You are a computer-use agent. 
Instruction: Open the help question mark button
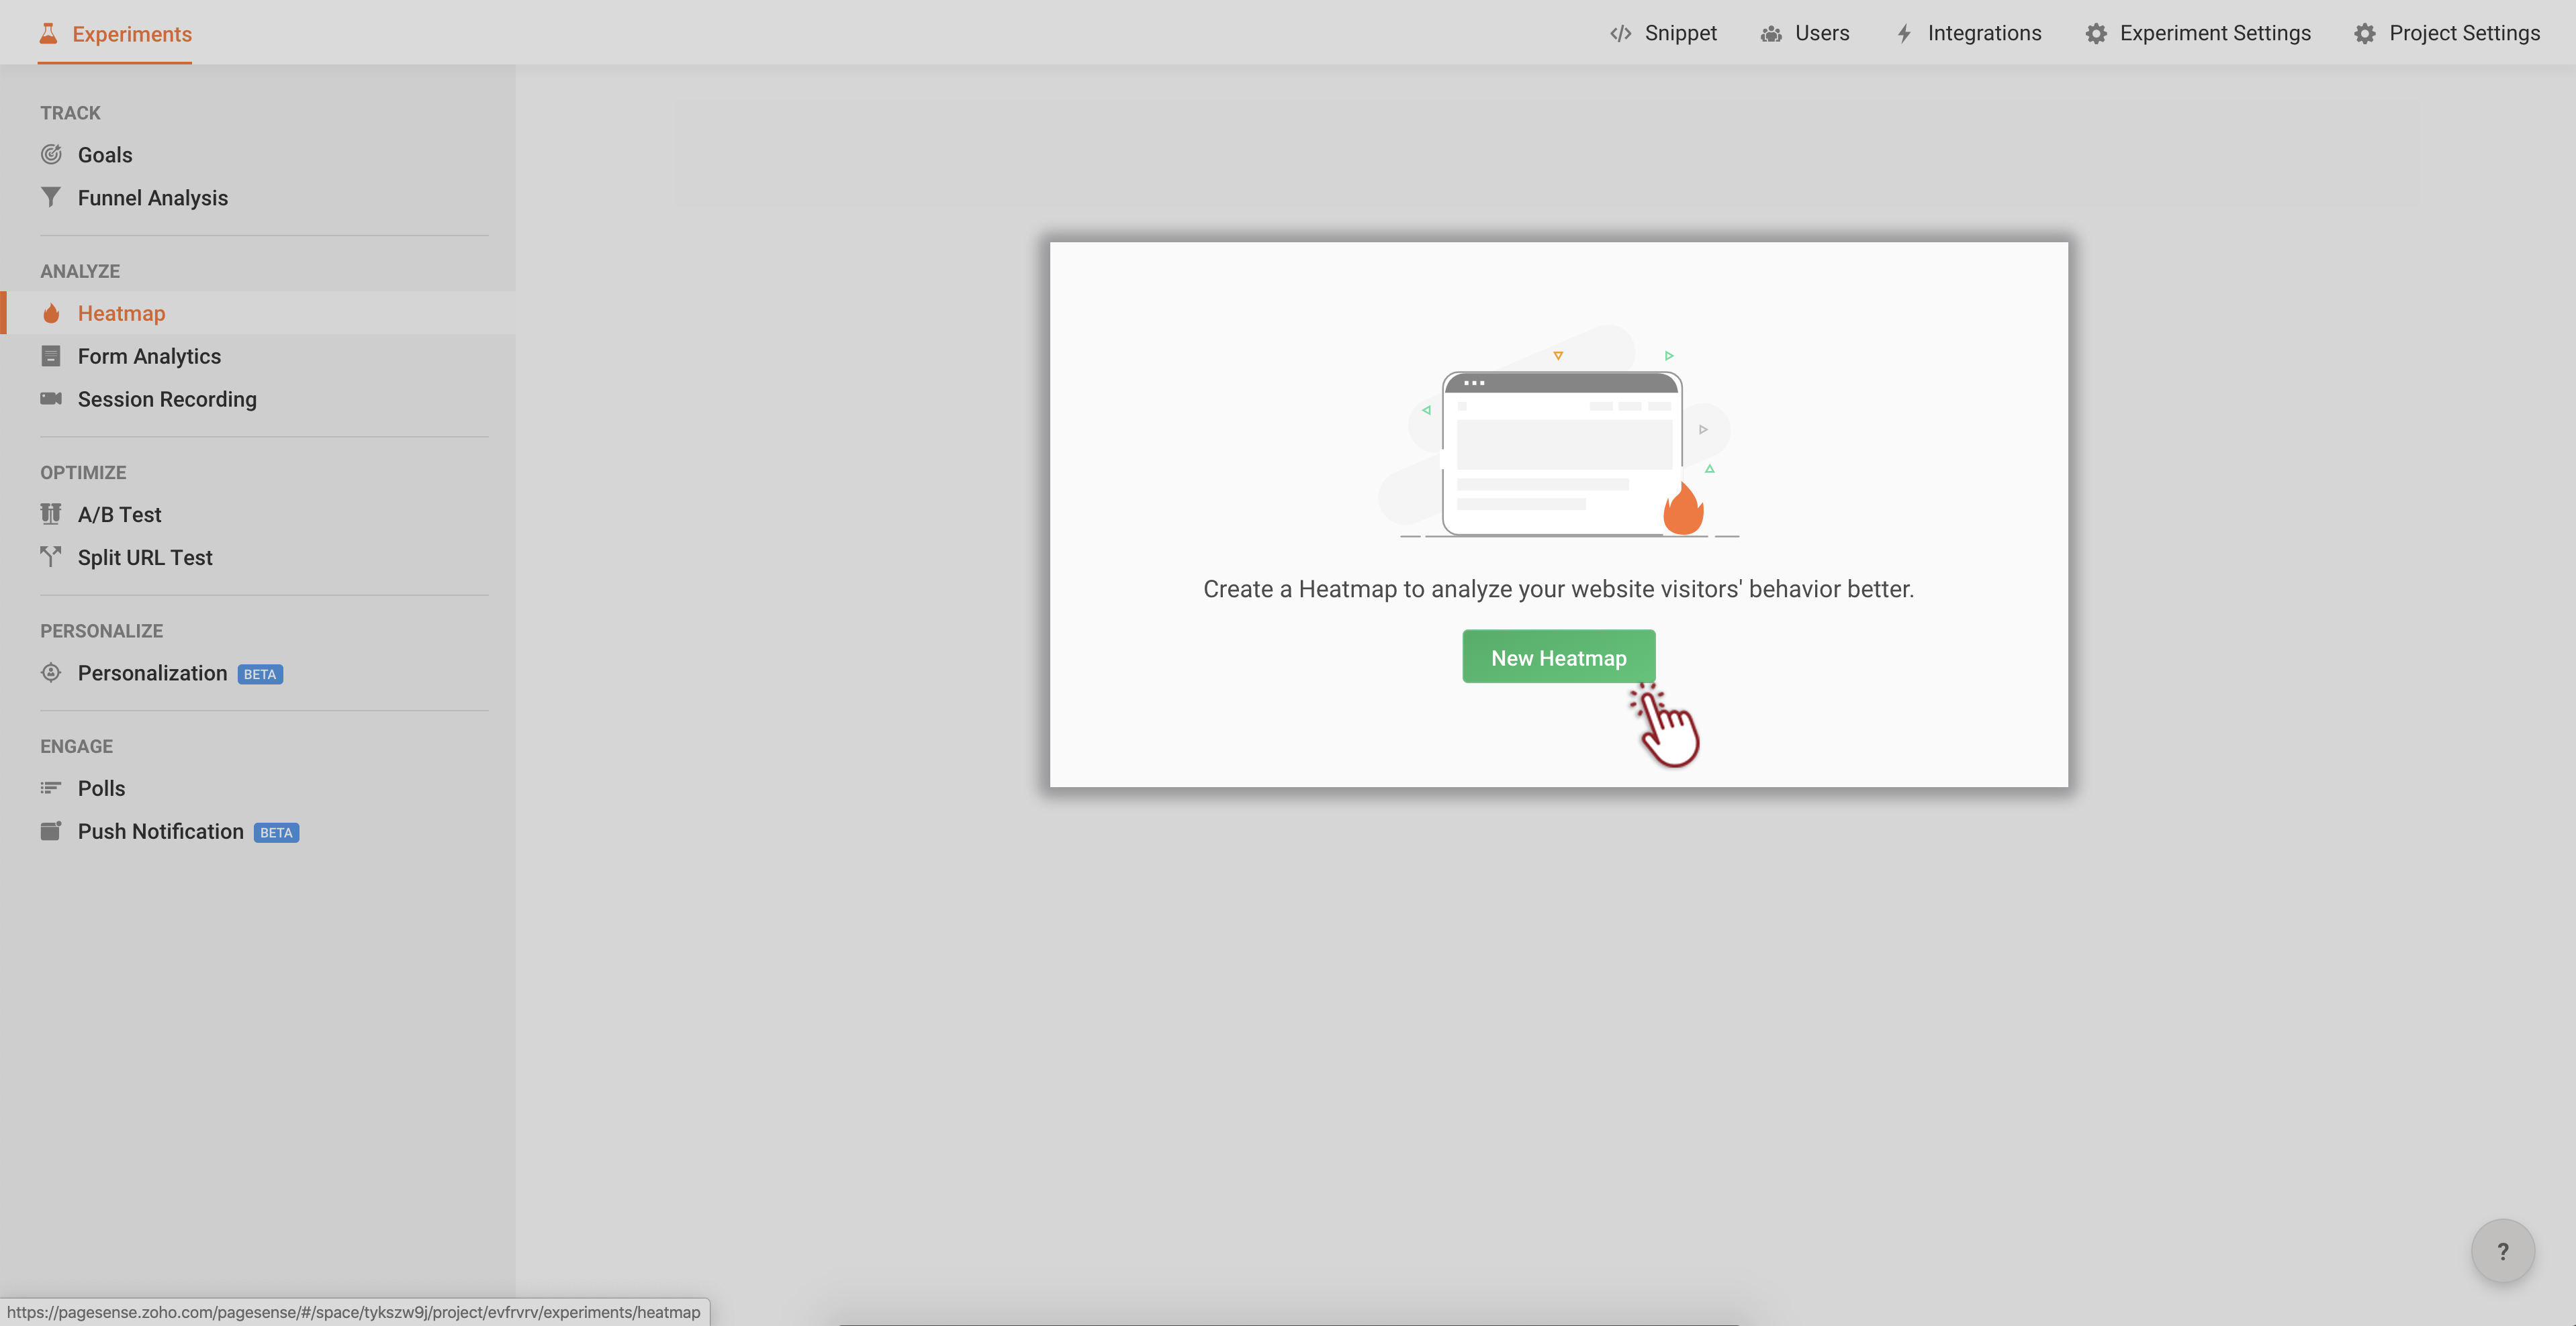(x=2502, y=1251)
